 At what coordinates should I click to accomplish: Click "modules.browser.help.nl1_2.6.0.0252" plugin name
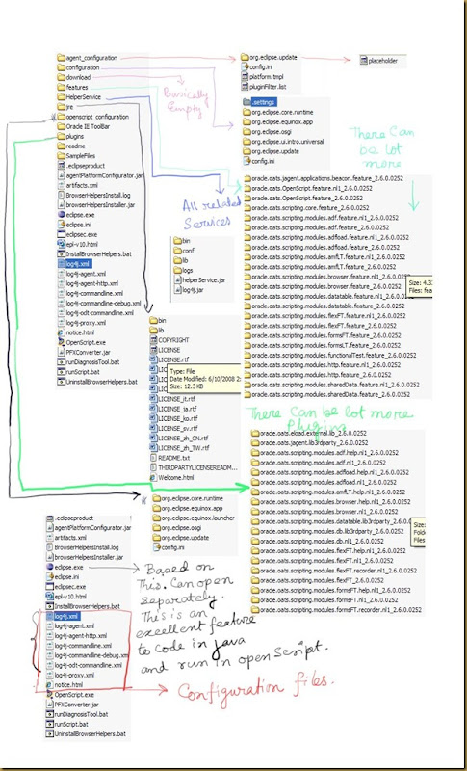tap(335, 502)
